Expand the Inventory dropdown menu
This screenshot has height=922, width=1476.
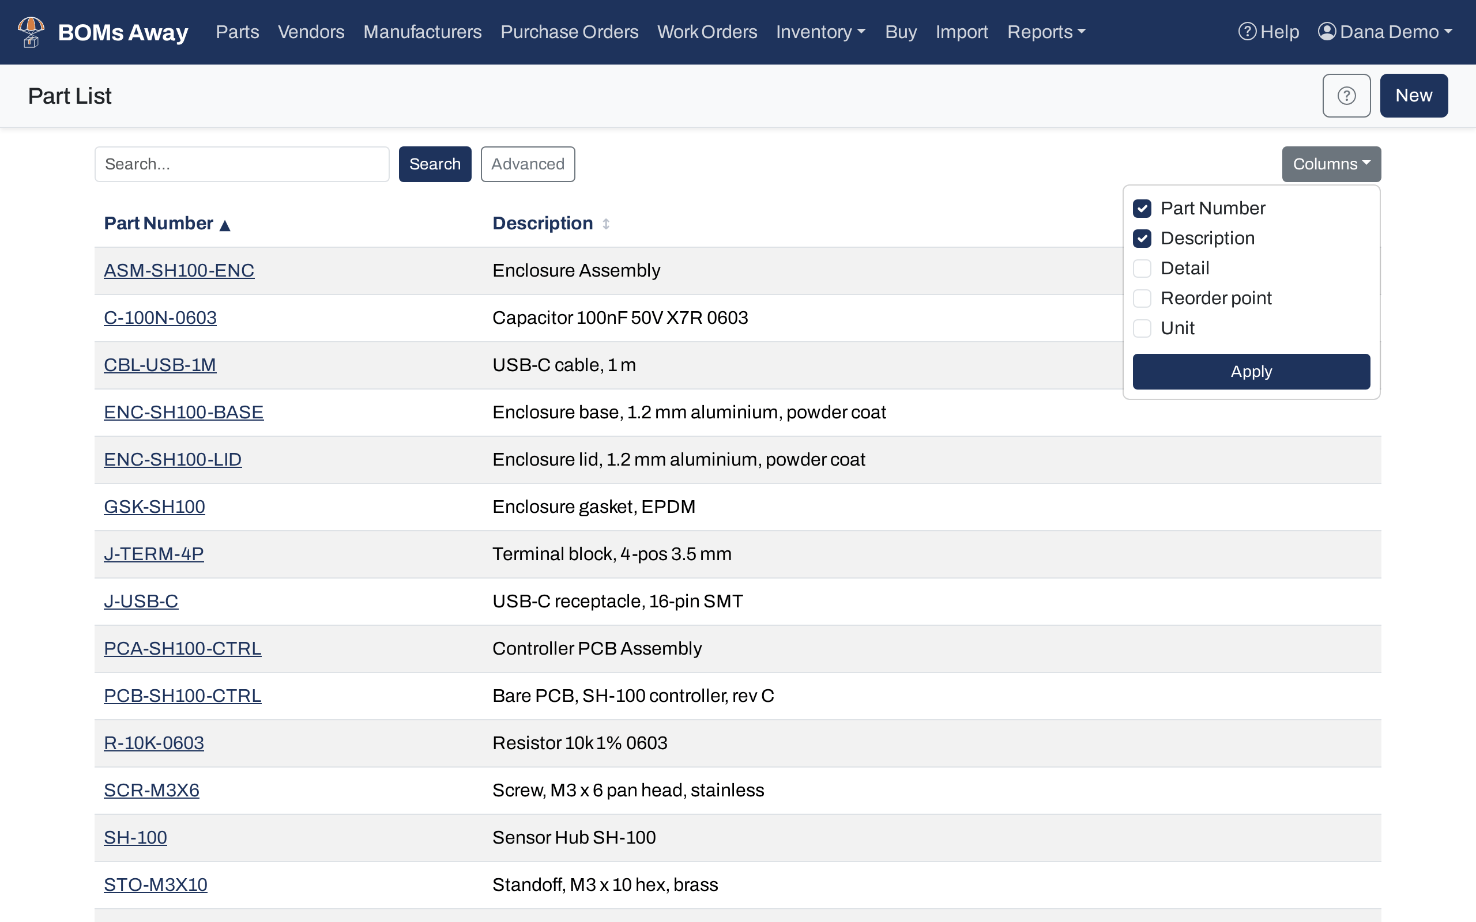coord(820,32)
